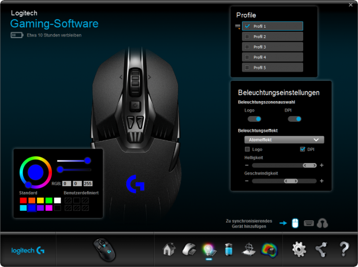Image resolution: width=358 pixels, height=267 pixels.
Task: Select the green standard swatch
Action: 49,201
